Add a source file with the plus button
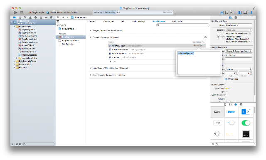266x160 pixels. [110, 62]
